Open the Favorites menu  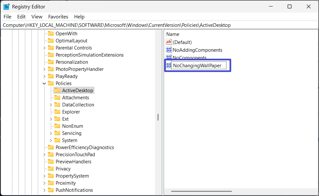click(58, 17)
